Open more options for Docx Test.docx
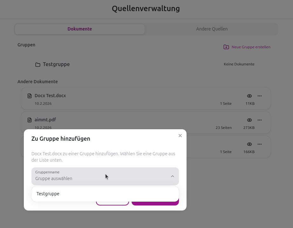 coord(260,96)
